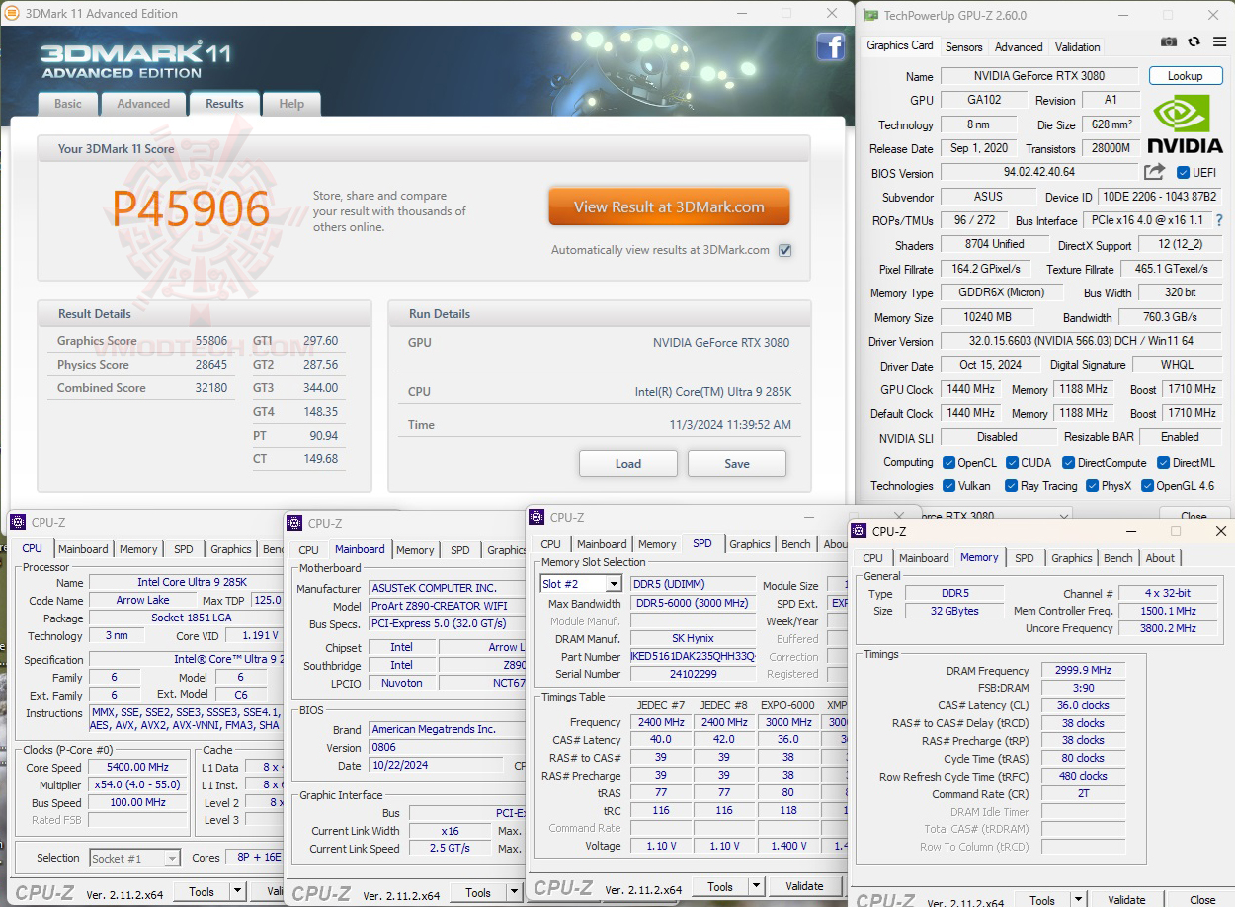1235x907 pixels.
Task: Toggle the DirectCompute checkbox
Action: tap(1068, 462)
